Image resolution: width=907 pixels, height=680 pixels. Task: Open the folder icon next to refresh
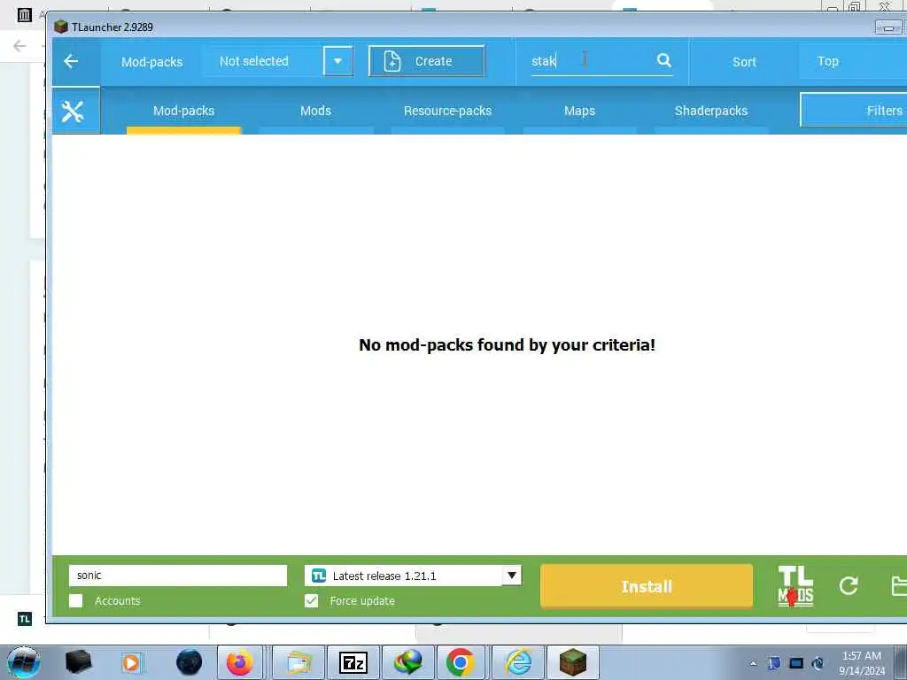[x=899, y=586]
